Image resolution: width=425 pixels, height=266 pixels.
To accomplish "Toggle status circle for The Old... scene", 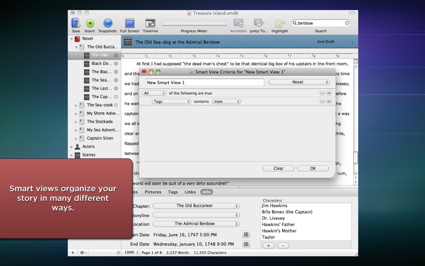I will click(x=116, y=55).
